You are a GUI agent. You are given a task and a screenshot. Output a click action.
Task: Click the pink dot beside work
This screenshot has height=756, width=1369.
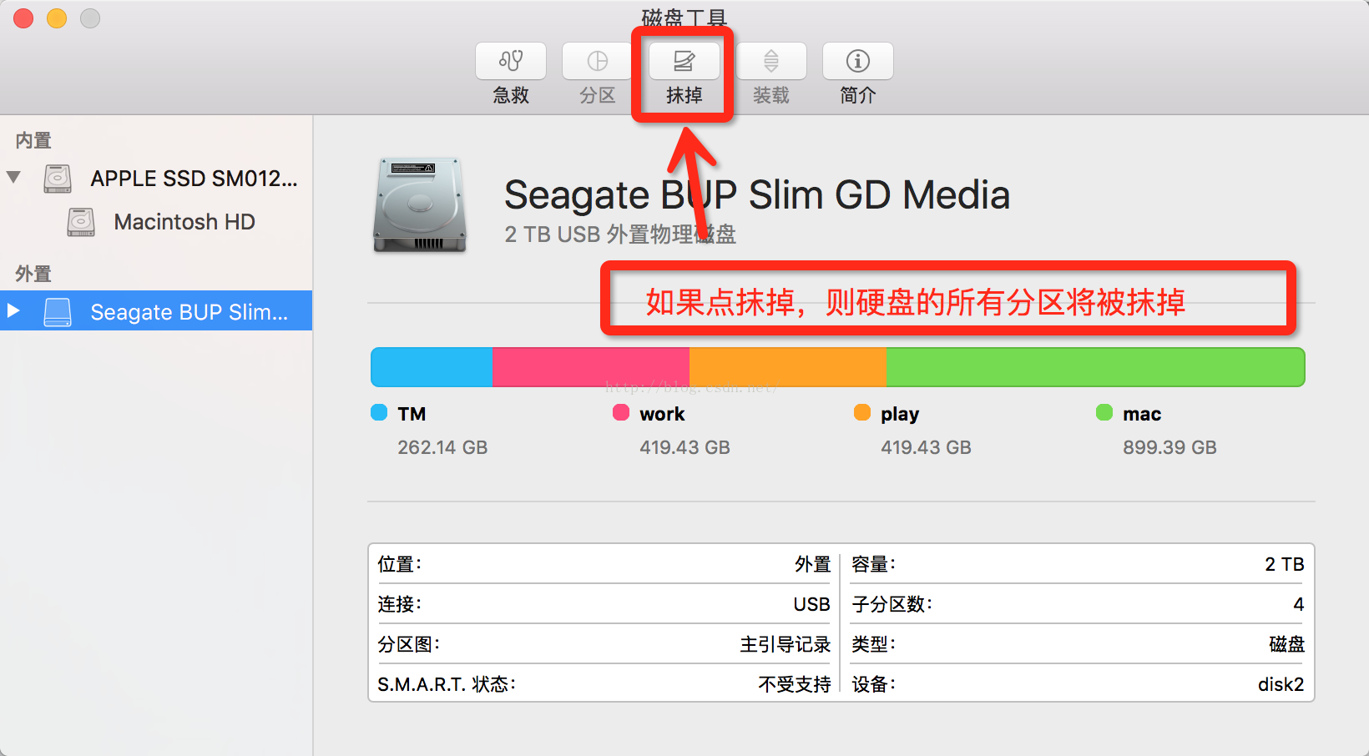[x=621, y=412]
